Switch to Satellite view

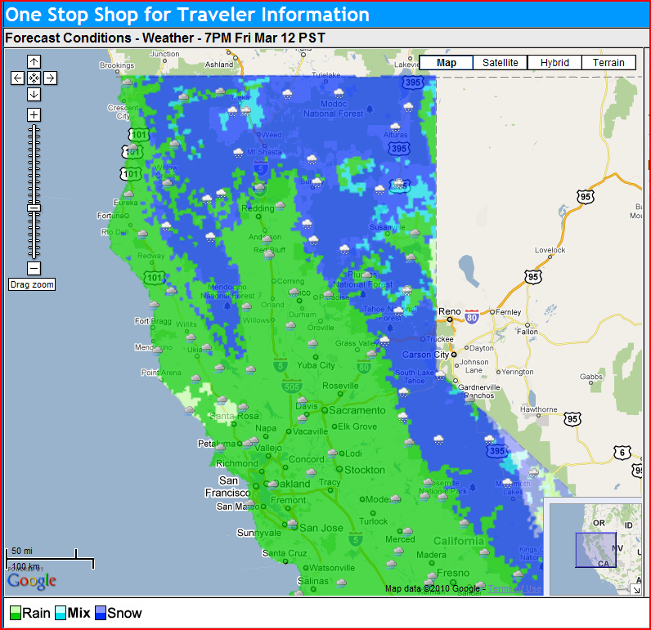pos(500,63)
